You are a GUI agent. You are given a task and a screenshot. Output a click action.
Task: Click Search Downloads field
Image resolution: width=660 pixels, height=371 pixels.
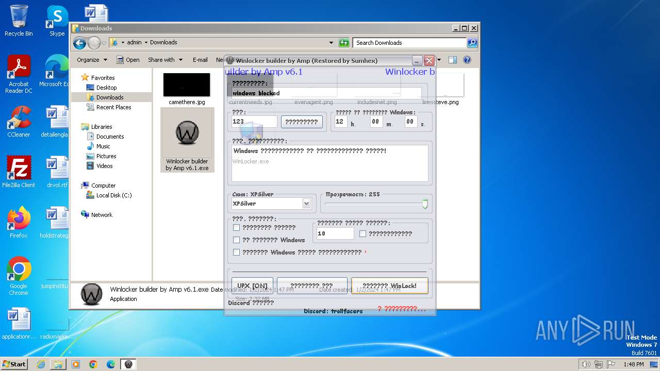click(410, 43)
